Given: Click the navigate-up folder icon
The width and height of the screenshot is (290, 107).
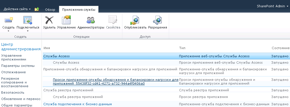Looking at the screenshot, I should [x=37, y=9].
